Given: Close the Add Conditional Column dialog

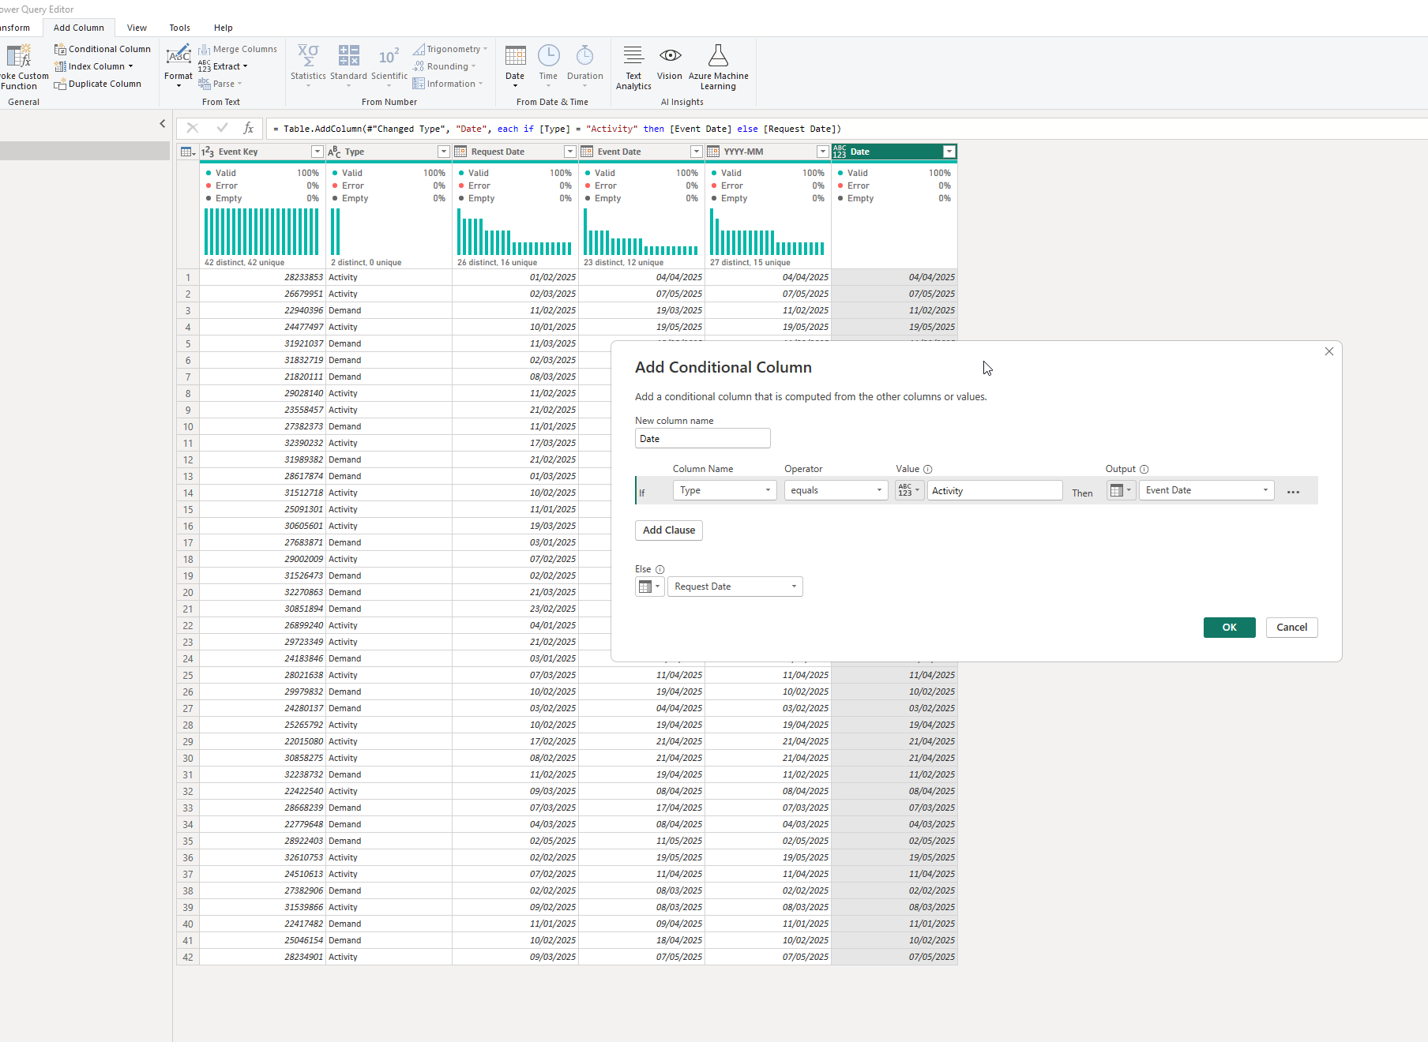Looking at the screenshot, I should (1328, 351).
